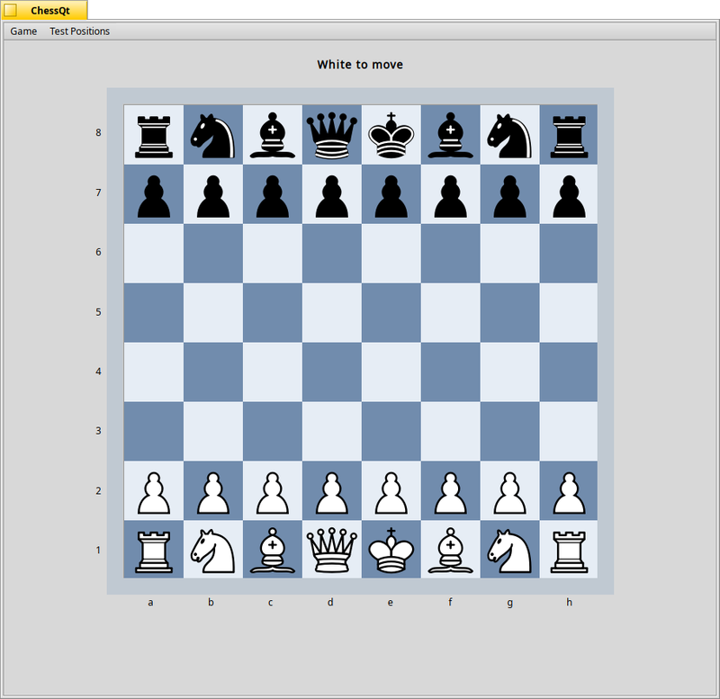This screenshot has height=699, width=720.
Task: Click the empty a3 square
Action: (x=154, y=431)
